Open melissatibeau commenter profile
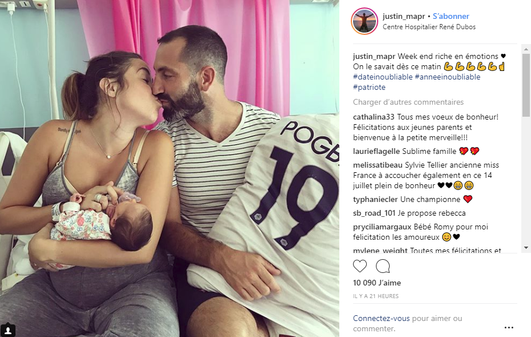 tap(378, 165)
